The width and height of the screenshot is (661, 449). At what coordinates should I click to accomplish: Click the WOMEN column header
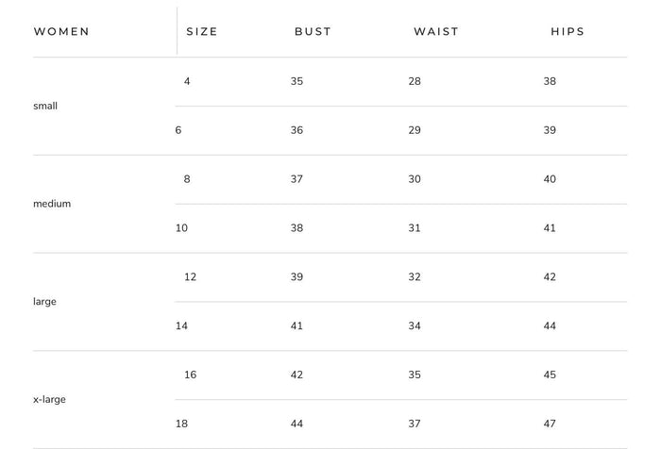point(61,31)
